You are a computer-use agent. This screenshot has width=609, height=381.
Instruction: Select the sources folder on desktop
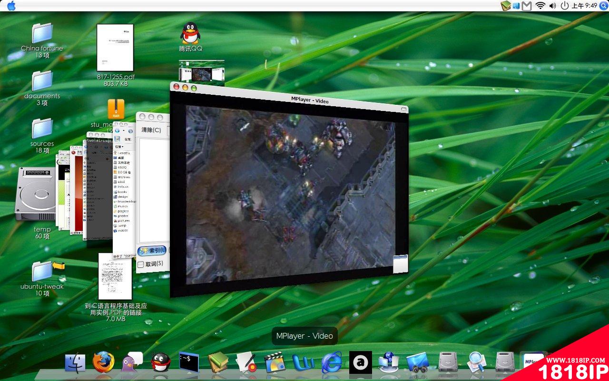(x=42, y=136)
